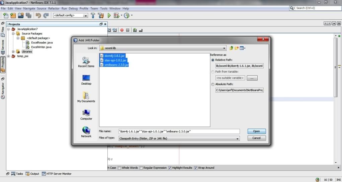Switch to the Services side tab
Image resolution: width=342 pixels, height=182 pixels.
3,47
